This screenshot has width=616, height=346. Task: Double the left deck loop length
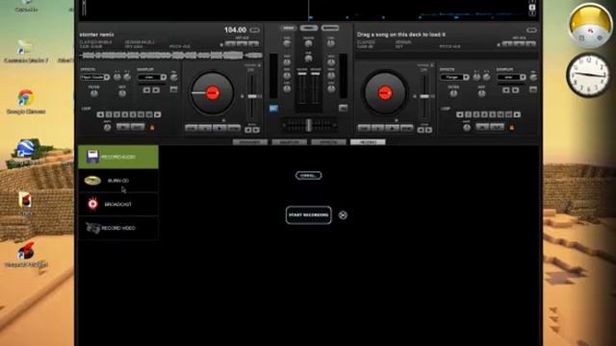[x=158, y=114]
